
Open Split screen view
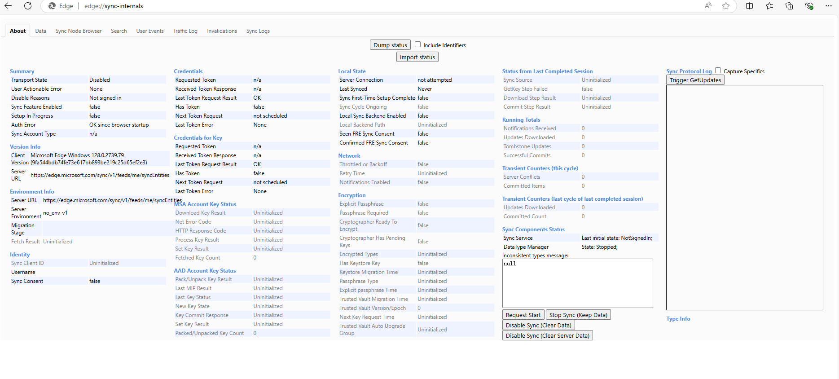[749, 6]
